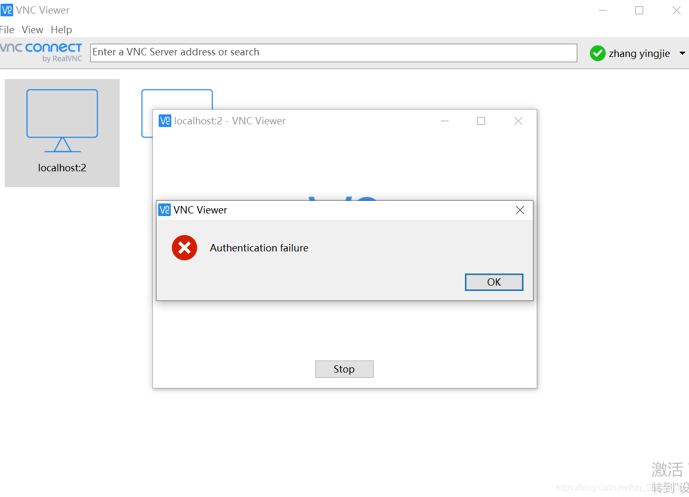689x497 pixels.
Task: Open the File menu
Action: click(7, 30)
